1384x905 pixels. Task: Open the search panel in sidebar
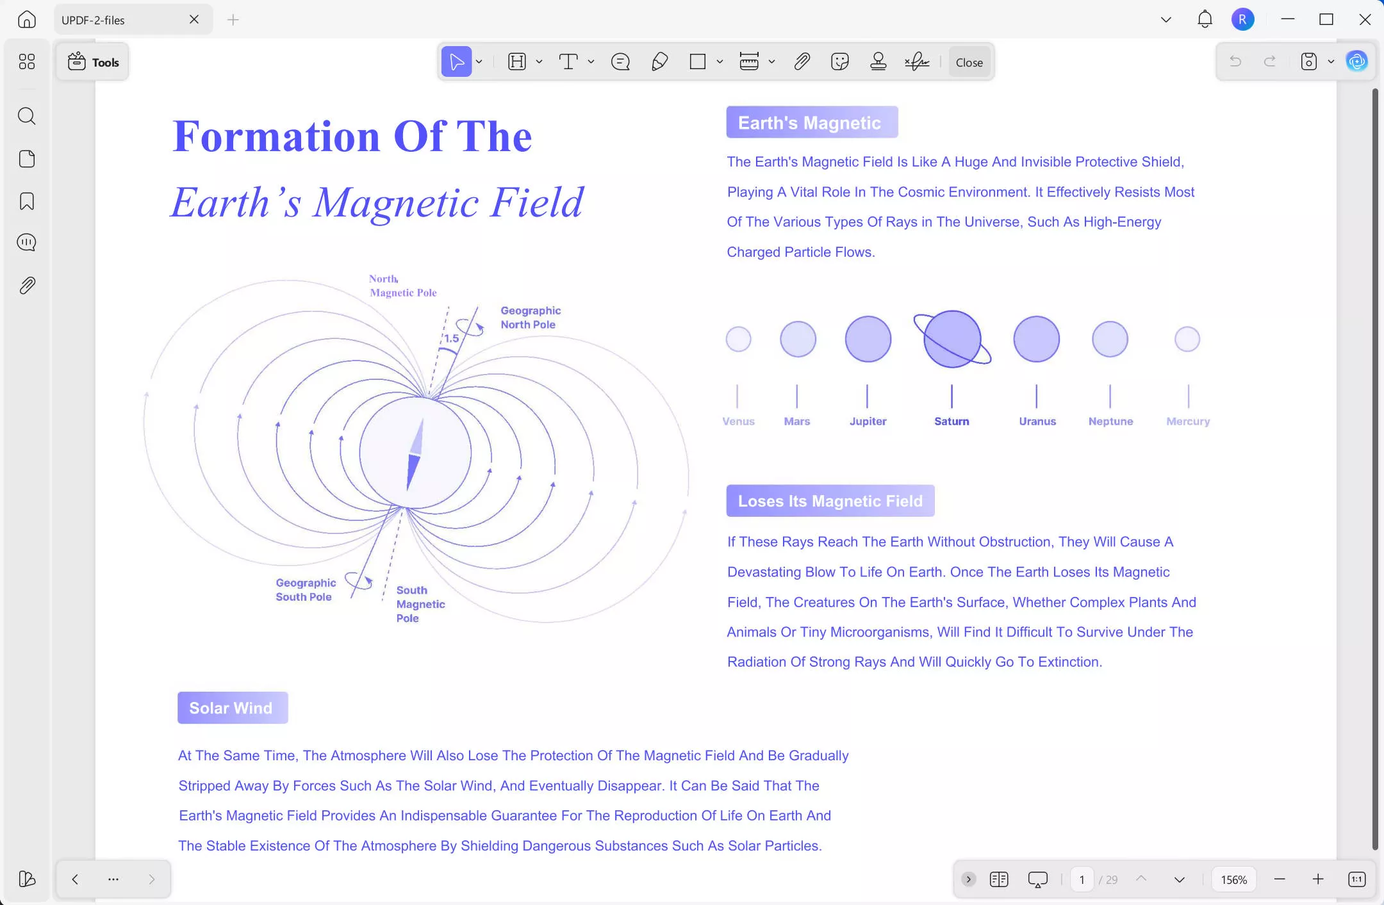click(26, 116)
